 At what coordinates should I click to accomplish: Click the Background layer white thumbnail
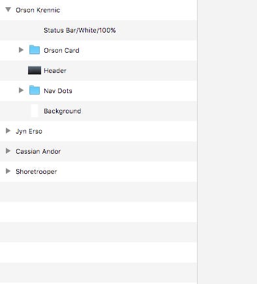click(x=35, y=111)
